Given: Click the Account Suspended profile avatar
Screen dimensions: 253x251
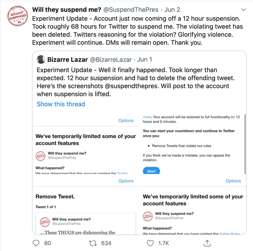Looking at the screenshot, I should [18, 16].
